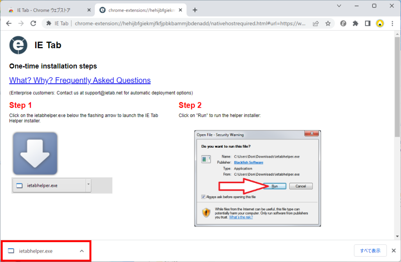Reload the page with the refresh icon

click(33, 23)
